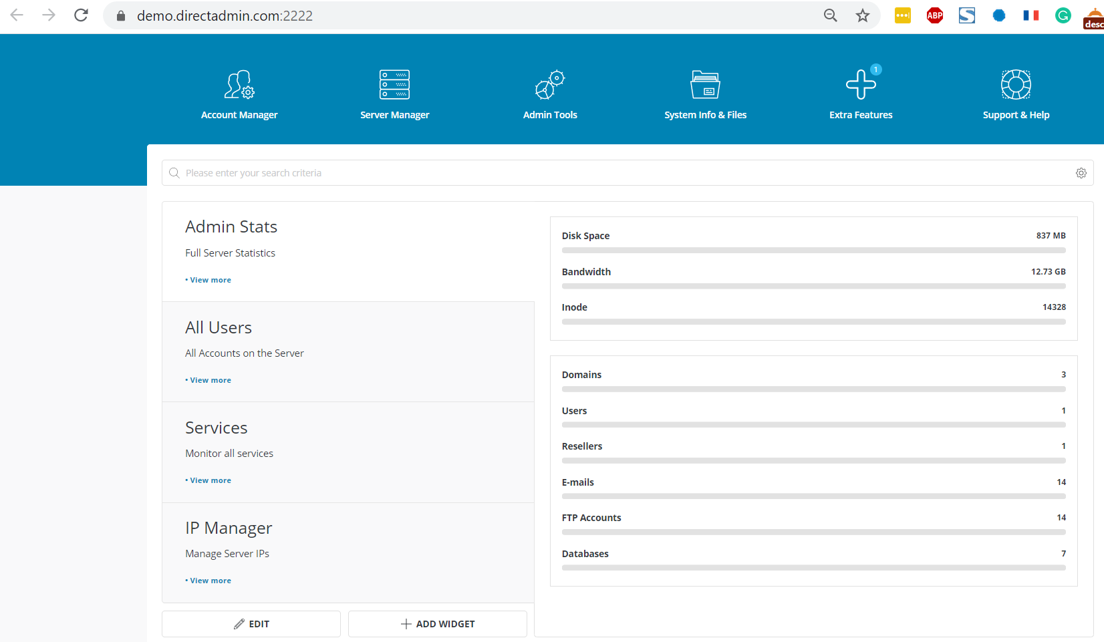
Task: Click the ADD WIDGET button
Action: click(438, 624)
